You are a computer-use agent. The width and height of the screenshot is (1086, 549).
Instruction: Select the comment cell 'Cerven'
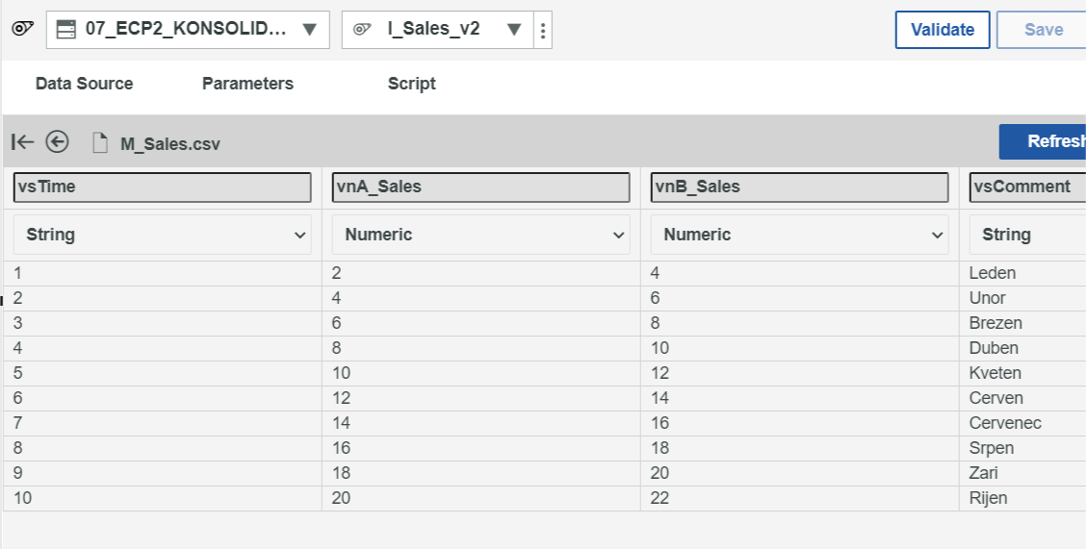tap(1022, 398)
